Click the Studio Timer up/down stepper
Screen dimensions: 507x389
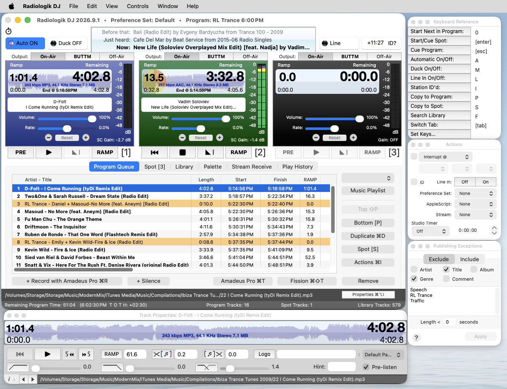(x=494, y=230)
